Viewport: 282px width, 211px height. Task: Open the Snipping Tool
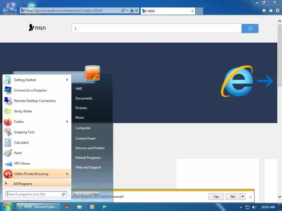37,132
